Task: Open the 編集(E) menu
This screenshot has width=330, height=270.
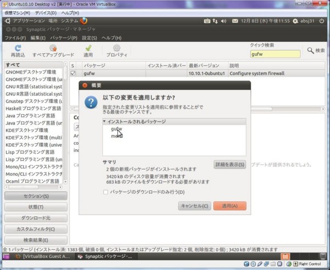Action: pyautogui.click(x=38, y=38)
